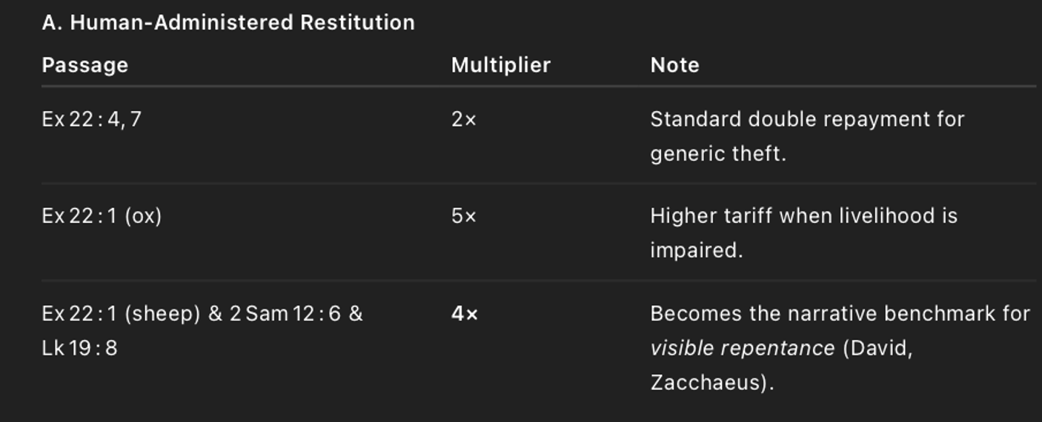Click the italic 'visible repentance' text
The width and height of the screenshot is (1042, 422).
coord(743,348)
